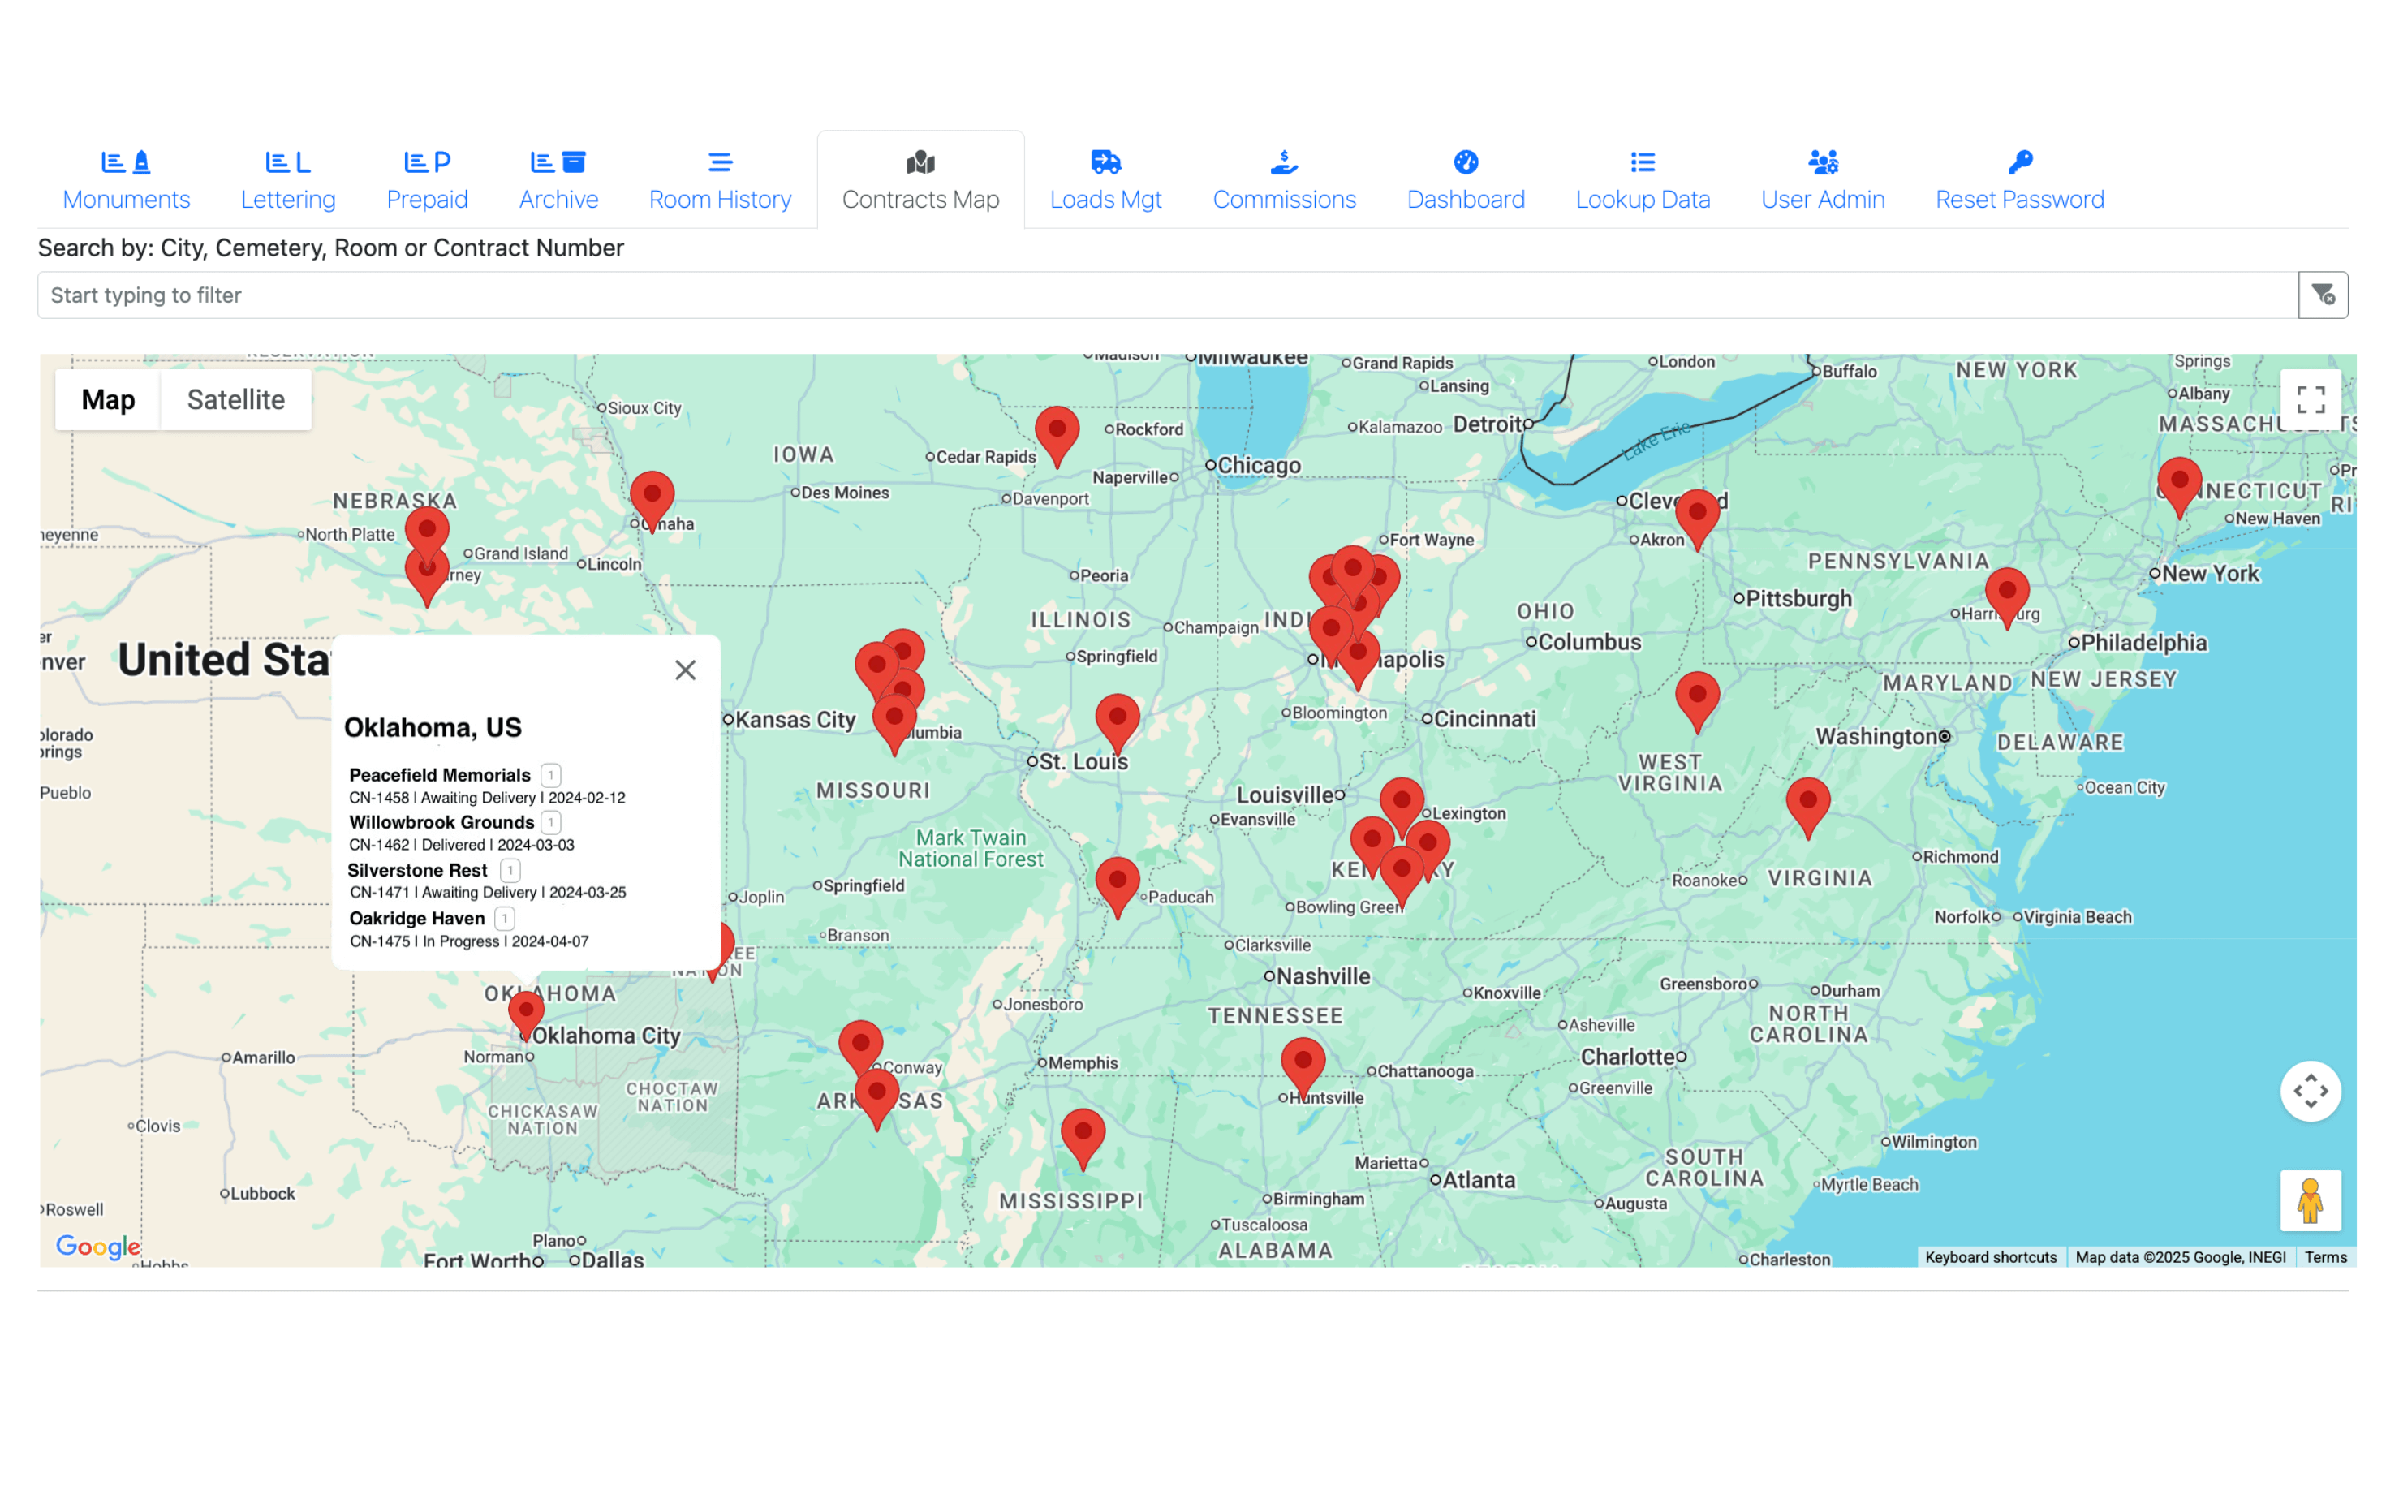Click the Keyboard shortcuts link
This screenshot has height=1486, width=2386.
tap(1991, 1257)
